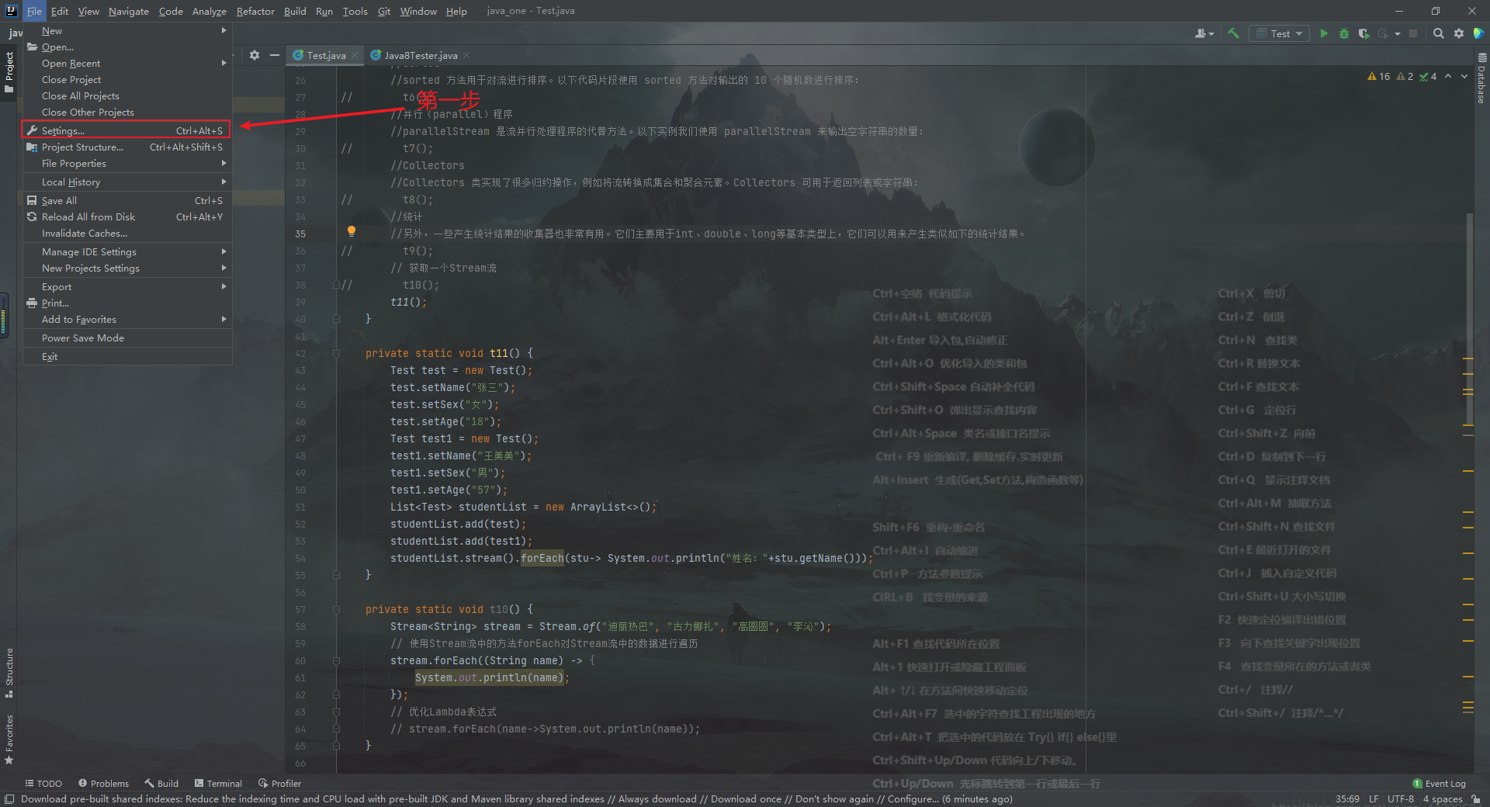This screenshot has height=807, width=1490.
Task: Click Print... menu entry
Action: (x=126, y=303)
